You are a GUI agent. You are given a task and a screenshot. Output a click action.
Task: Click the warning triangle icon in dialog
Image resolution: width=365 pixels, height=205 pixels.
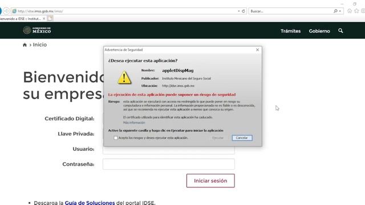(x=124, y=77)
